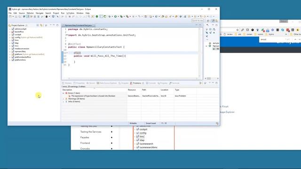Viewport: 301px width, 169px height.
Task: Click Testing the Services in the browser page
Action: click(91, 132)
